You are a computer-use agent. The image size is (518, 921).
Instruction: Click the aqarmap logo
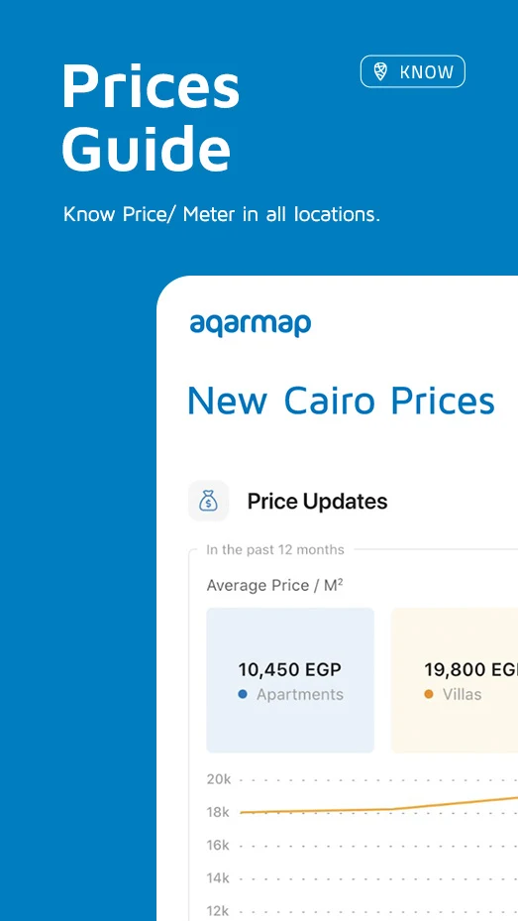click(x=250, y=324)
